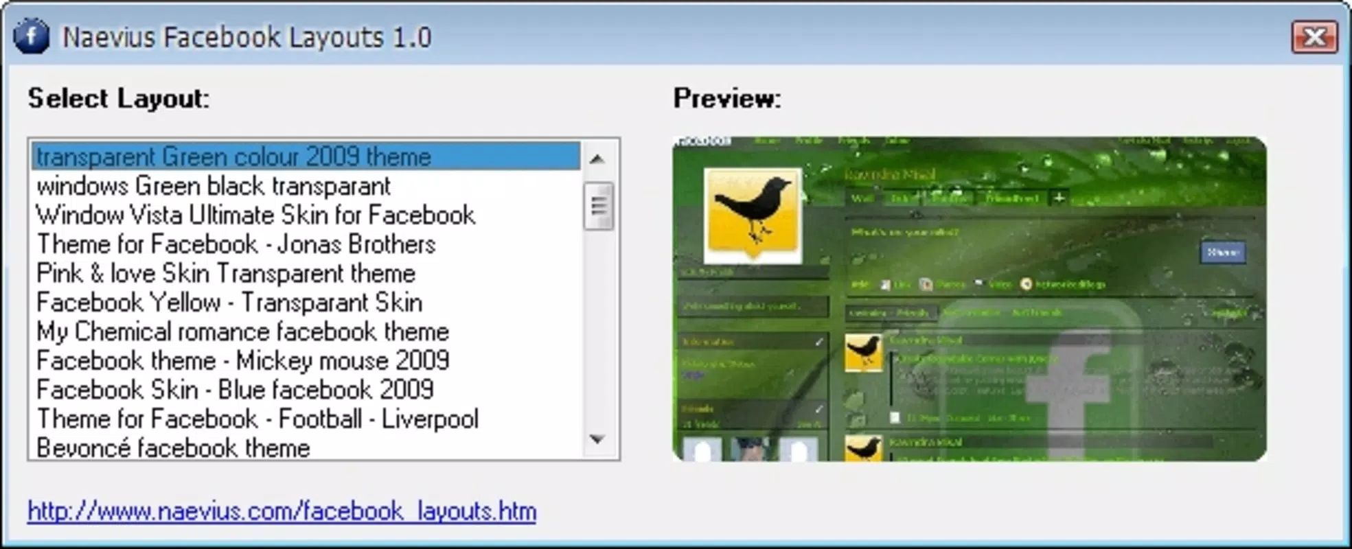
Task: Click the layout list scroll down arrow
Action: click(598, 439)
